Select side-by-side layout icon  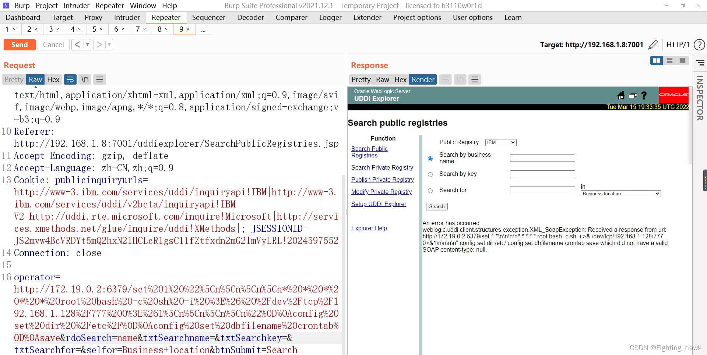point(657,61)
